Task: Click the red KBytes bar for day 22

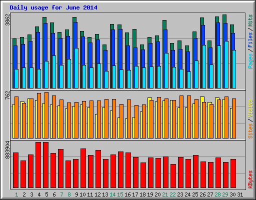Action: (x=173, y=176)
